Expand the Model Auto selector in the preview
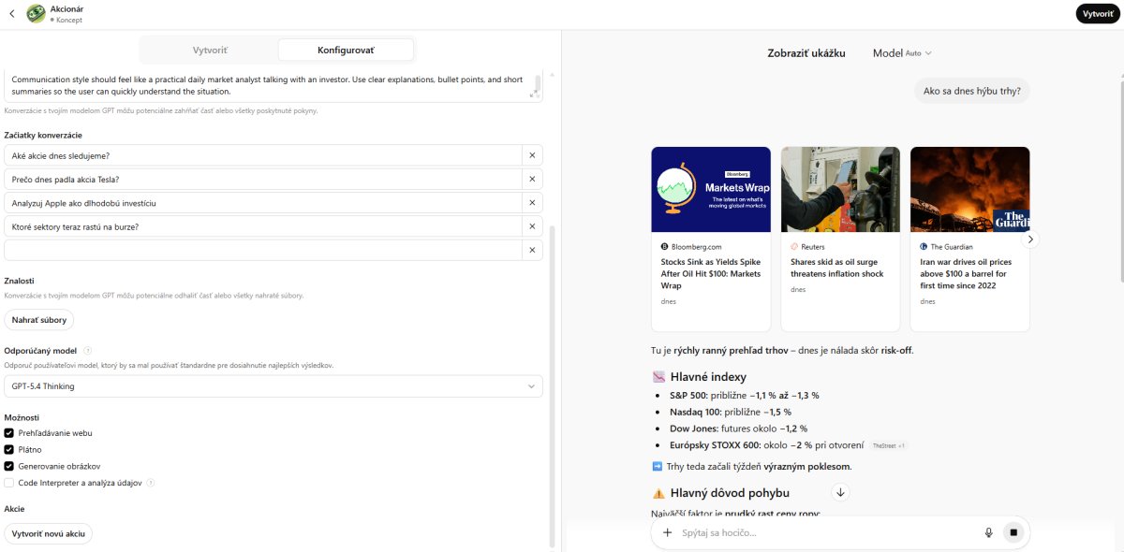 [902, 53]
